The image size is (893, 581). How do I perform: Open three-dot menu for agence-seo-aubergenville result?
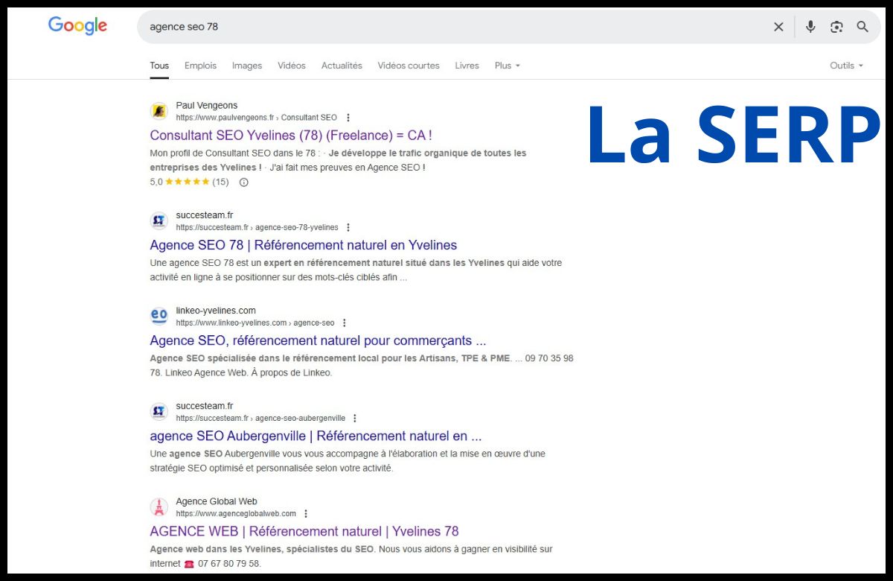coord(355,418)
